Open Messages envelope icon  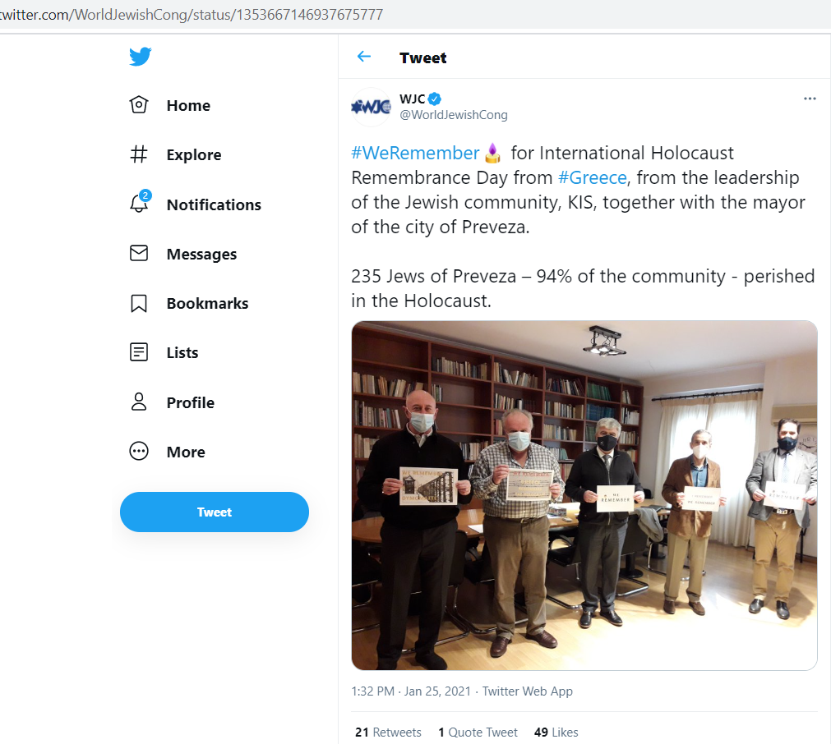click(139, 254)
